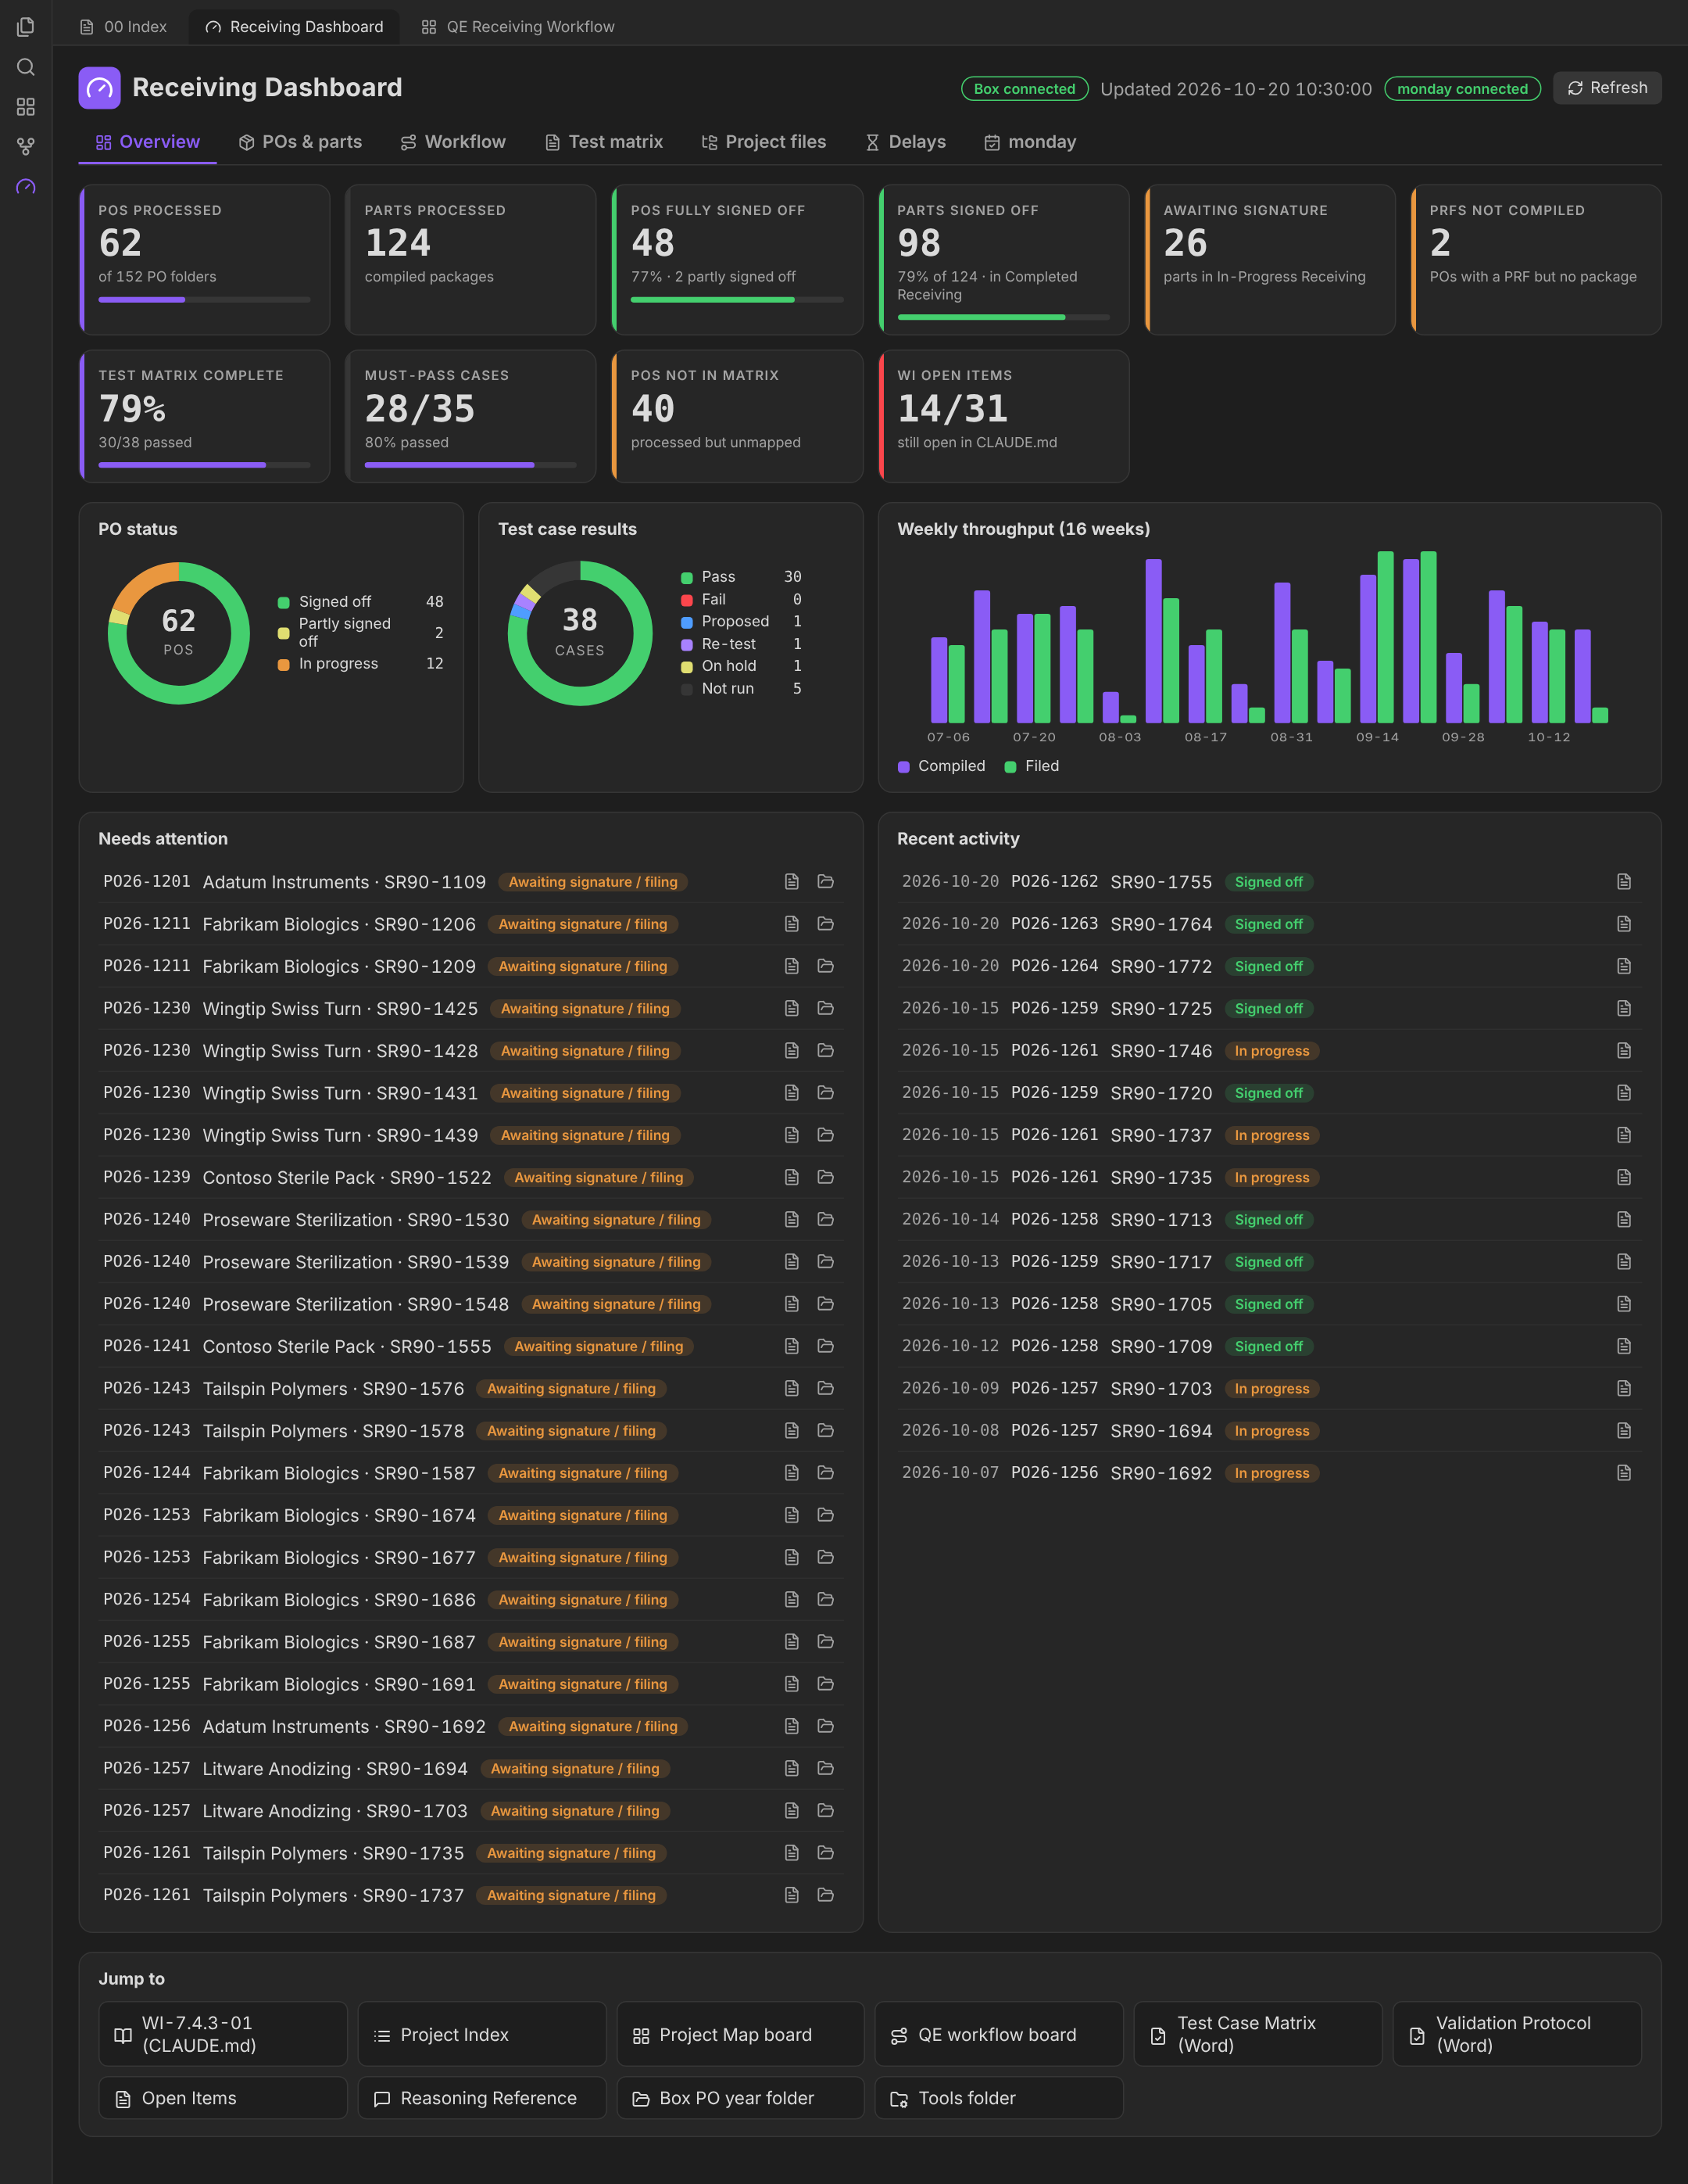Open the QE Receiving Workflow tab

point(517,27)
